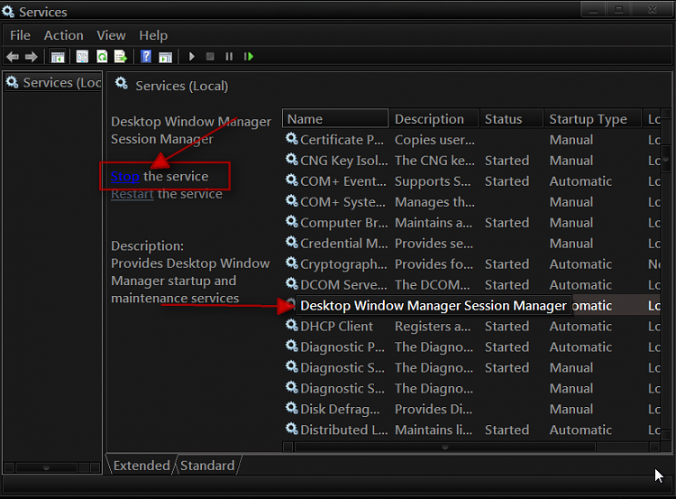Image resolution: width=676 pixels, height=499 pixels.
Task: Click gear icon of Diagnostic P... service
Action: coord(291,347)
